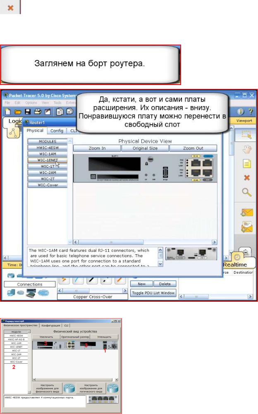The width and height of the screenshot is (258, 414).
Task: Select the black straight-through cable icon
Action: click(x=91, y=280)
